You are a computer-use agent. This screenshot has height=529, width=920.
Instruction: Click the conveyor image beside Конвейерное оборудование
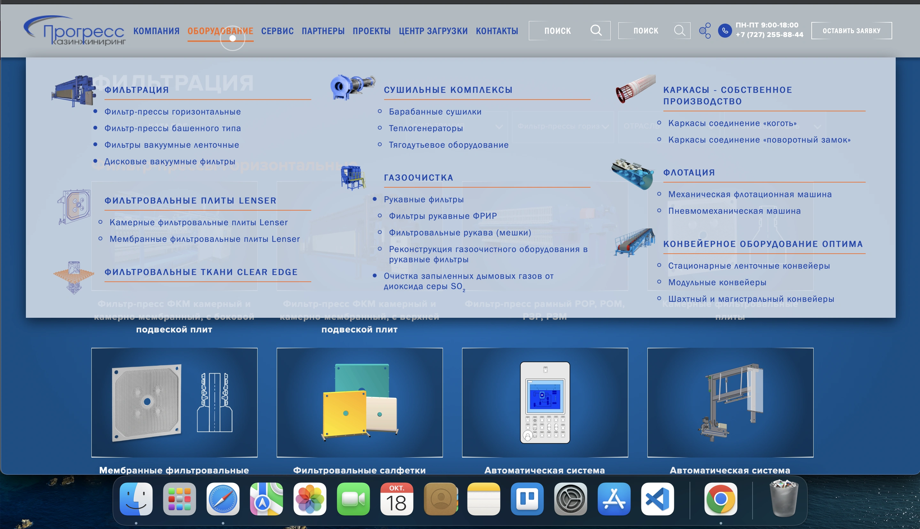point(634,242)
